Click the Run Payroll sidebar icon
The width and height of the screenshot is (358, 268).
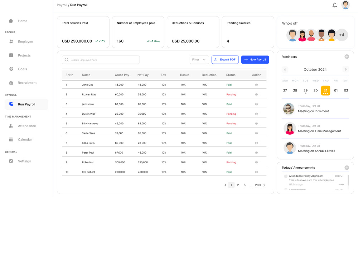tap(11, 104)
